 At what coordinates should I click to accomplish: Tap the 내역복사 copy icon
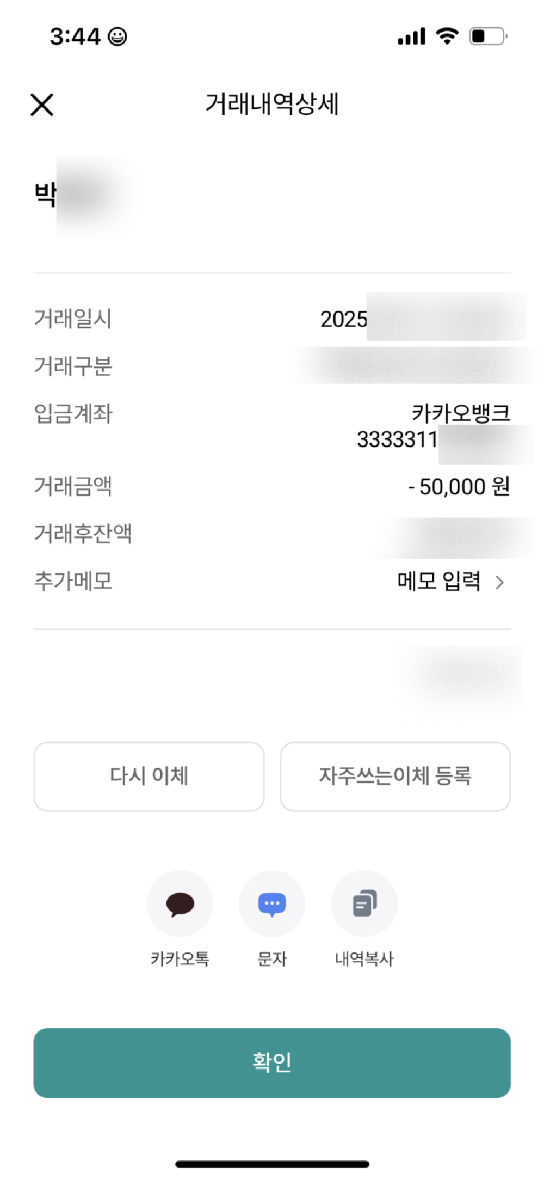point(364,904)
